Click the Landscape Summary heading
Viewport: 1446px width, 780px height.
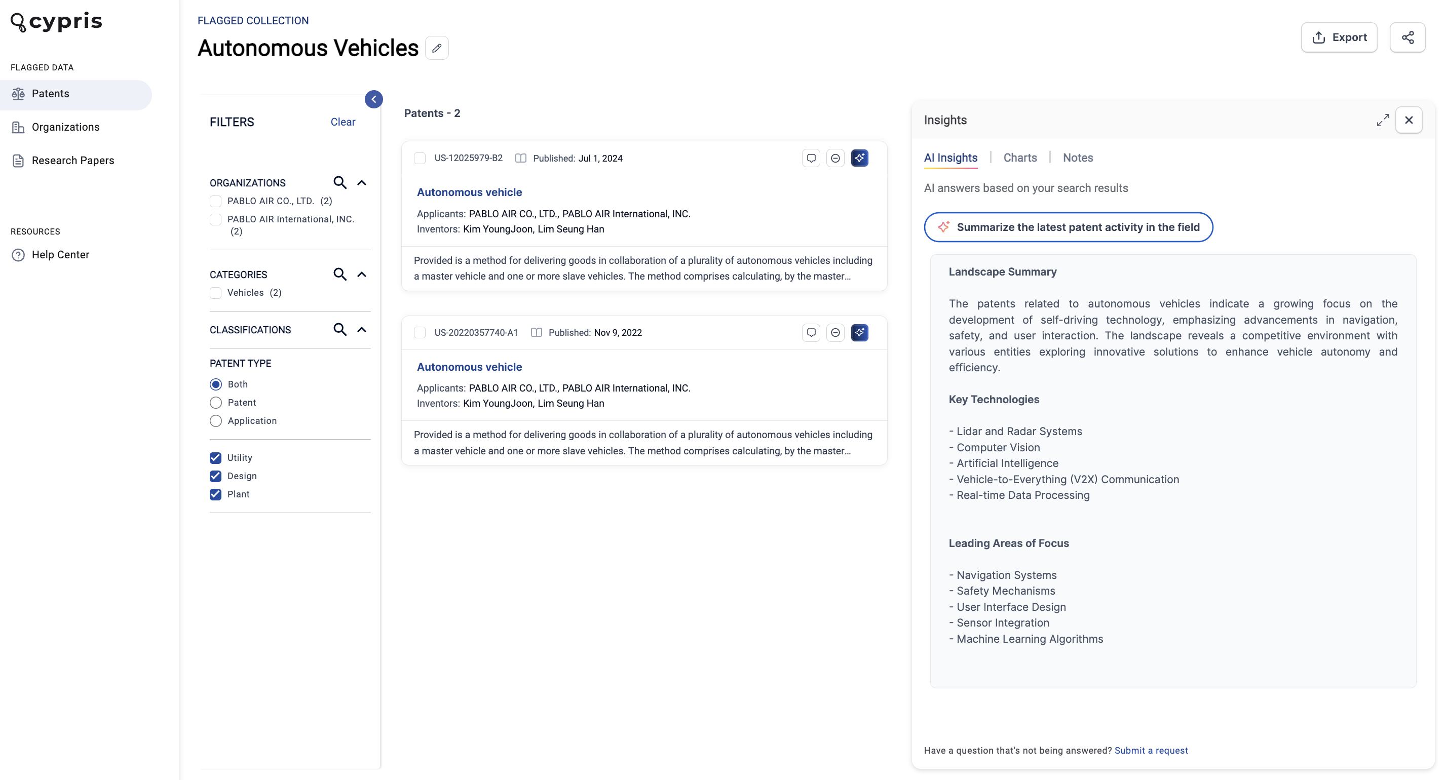(x=1003, y=272)
